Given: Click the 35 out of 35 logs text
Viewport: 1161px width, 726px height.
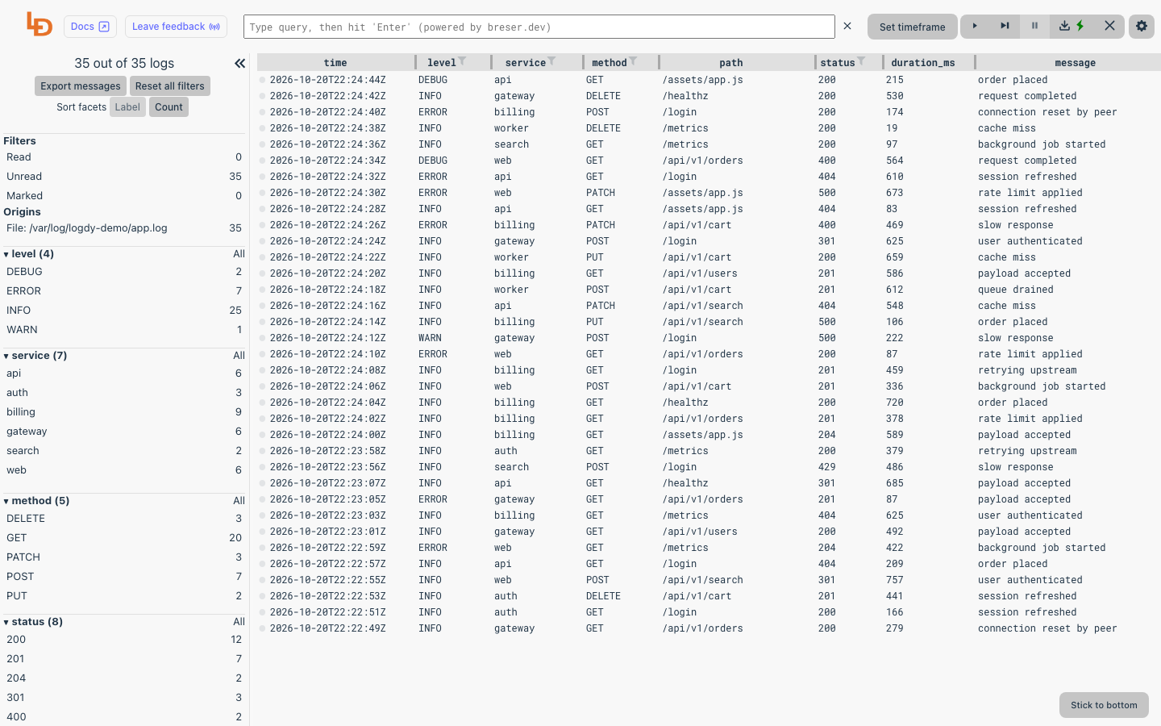Looking at the screenshot, I should click(x=124, y=63).
